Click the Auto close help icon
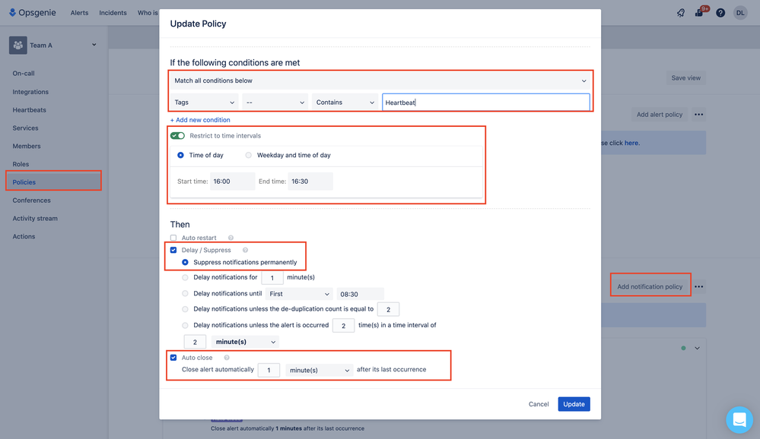 point(227,358)
